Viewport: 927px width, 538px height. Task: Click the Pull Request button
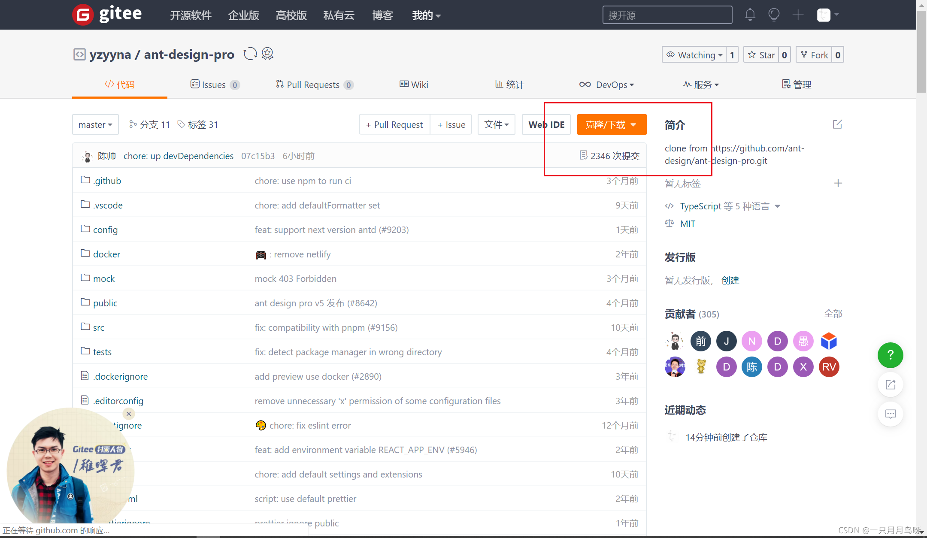(x=394, y=125)
